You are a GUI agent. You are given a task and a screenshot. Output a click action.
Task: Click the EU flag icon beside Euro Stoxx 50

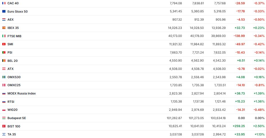point(4,11)
